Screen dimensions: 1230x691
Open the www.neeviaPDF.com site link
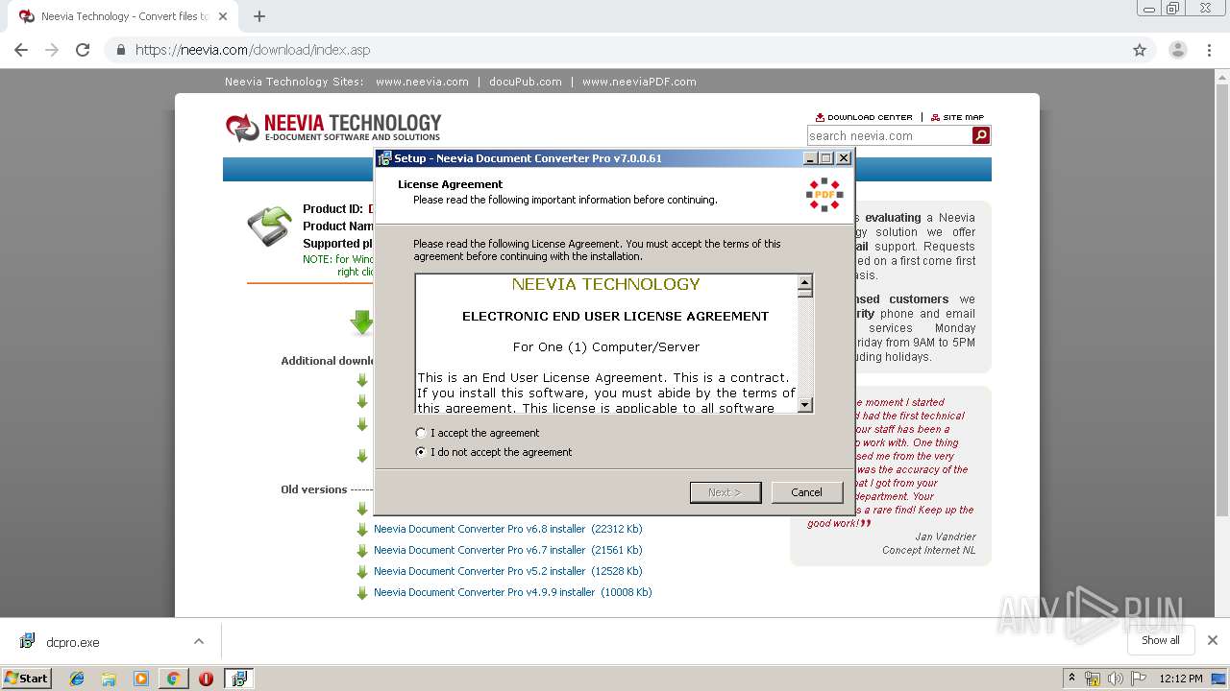click(639, 82)
